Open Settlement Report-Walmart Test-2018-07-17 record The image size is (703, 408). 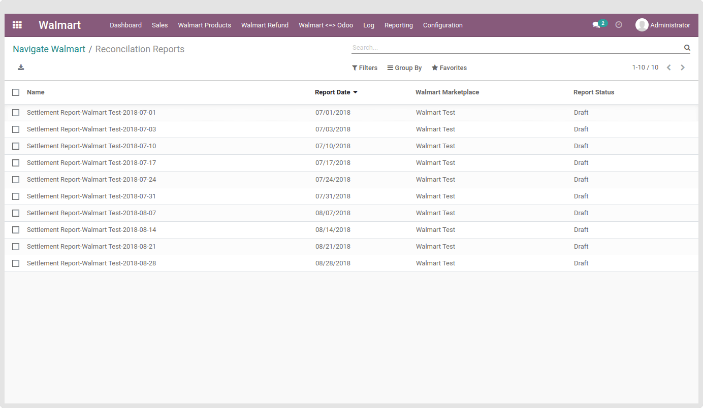pyautogui.click(x=91, y=163)
